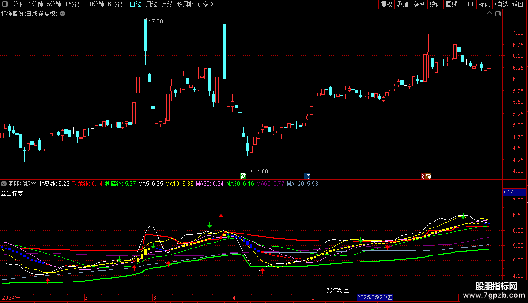
Task: Open the 复权 adjustment menu
Action: (x=386, y=4)
